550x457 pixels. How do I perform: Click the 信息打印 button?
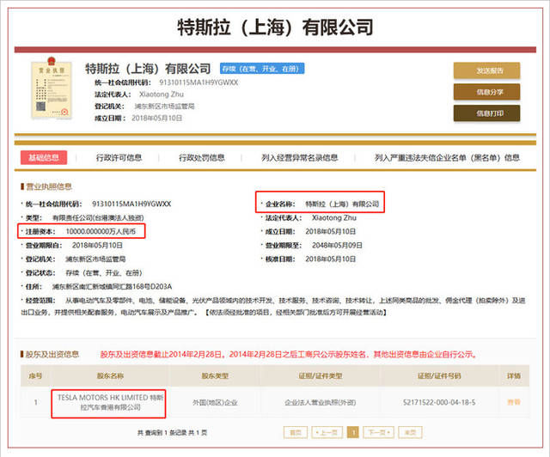486,113
